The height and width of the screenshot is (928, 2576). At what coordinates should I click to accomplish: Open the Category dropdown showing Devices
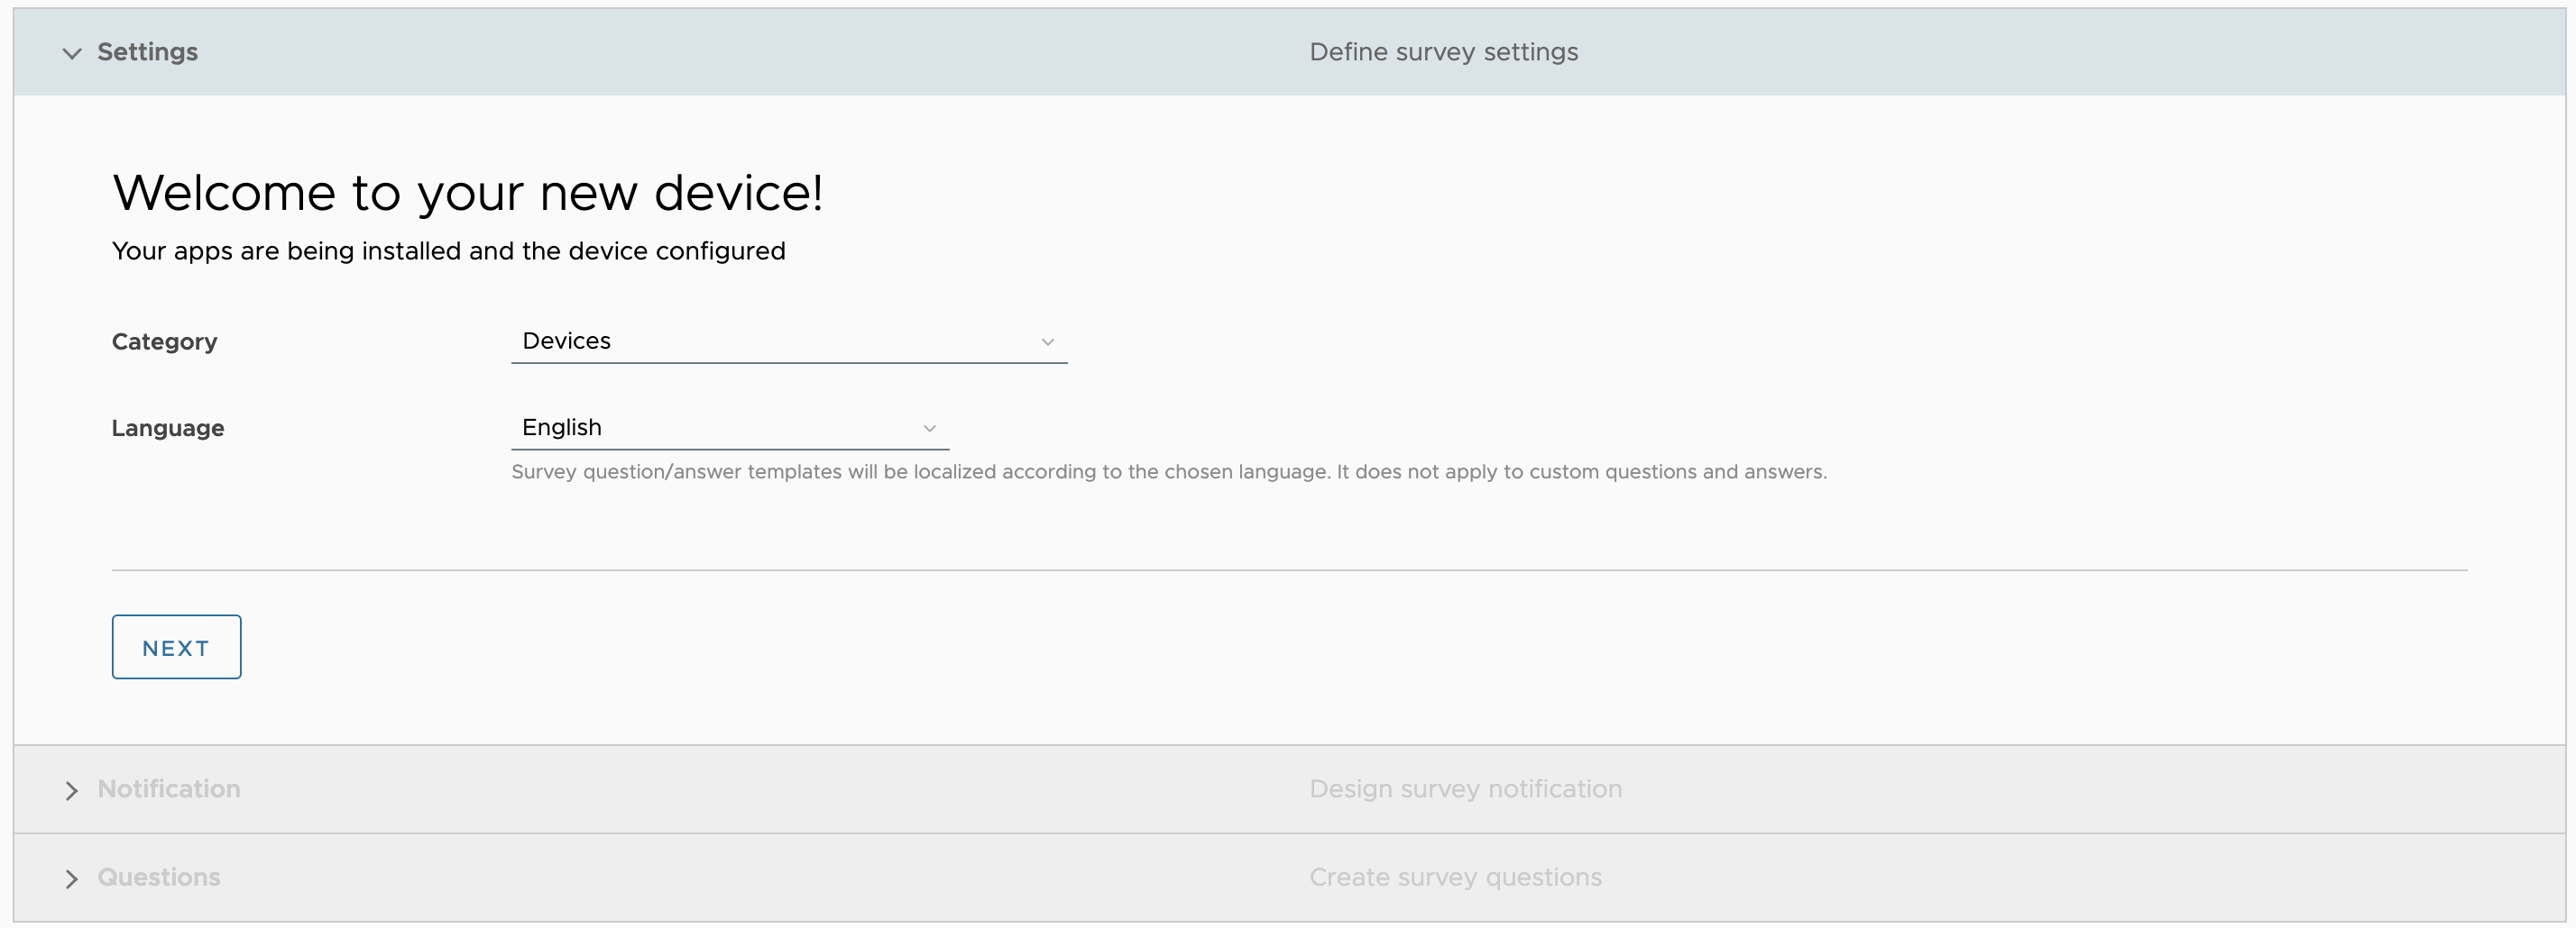(x=789, y=341)
